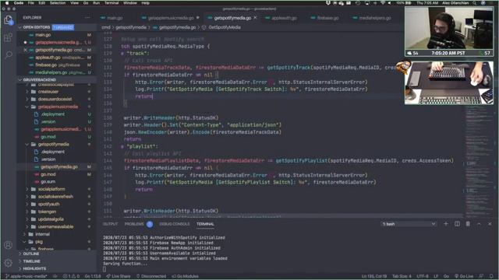This screenshot has height=280, width=499.
Task: Open the Problems panel tab
Action: point(134,224)
